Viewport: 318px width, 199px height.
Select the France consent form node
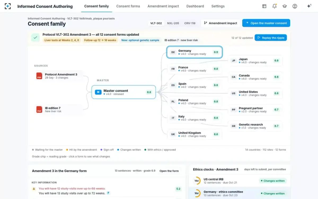(195, 69)
